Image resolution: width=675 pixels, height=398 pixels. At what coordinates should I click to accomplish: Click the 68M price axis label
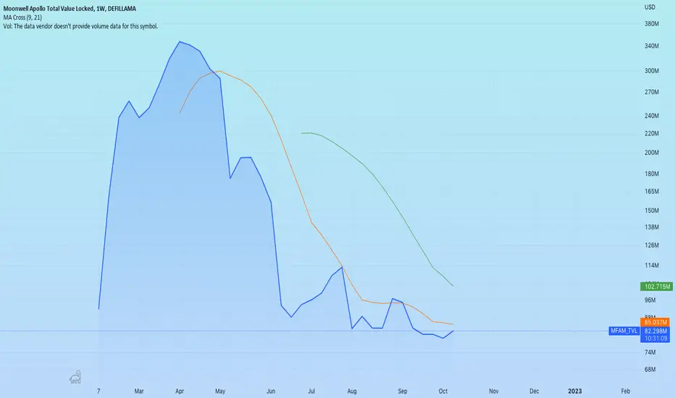coord(650,369)
